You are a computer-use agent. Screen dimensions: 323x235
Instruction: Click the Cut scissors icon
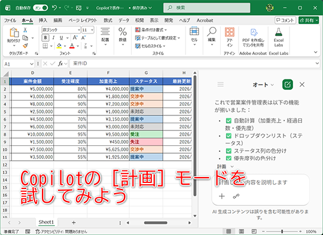pos(25,30)
